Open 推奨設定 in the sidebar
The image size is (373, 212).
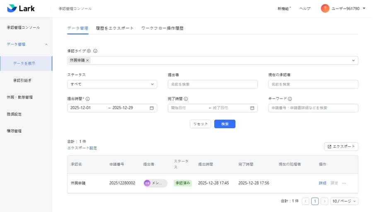click(x=14, y=114)
